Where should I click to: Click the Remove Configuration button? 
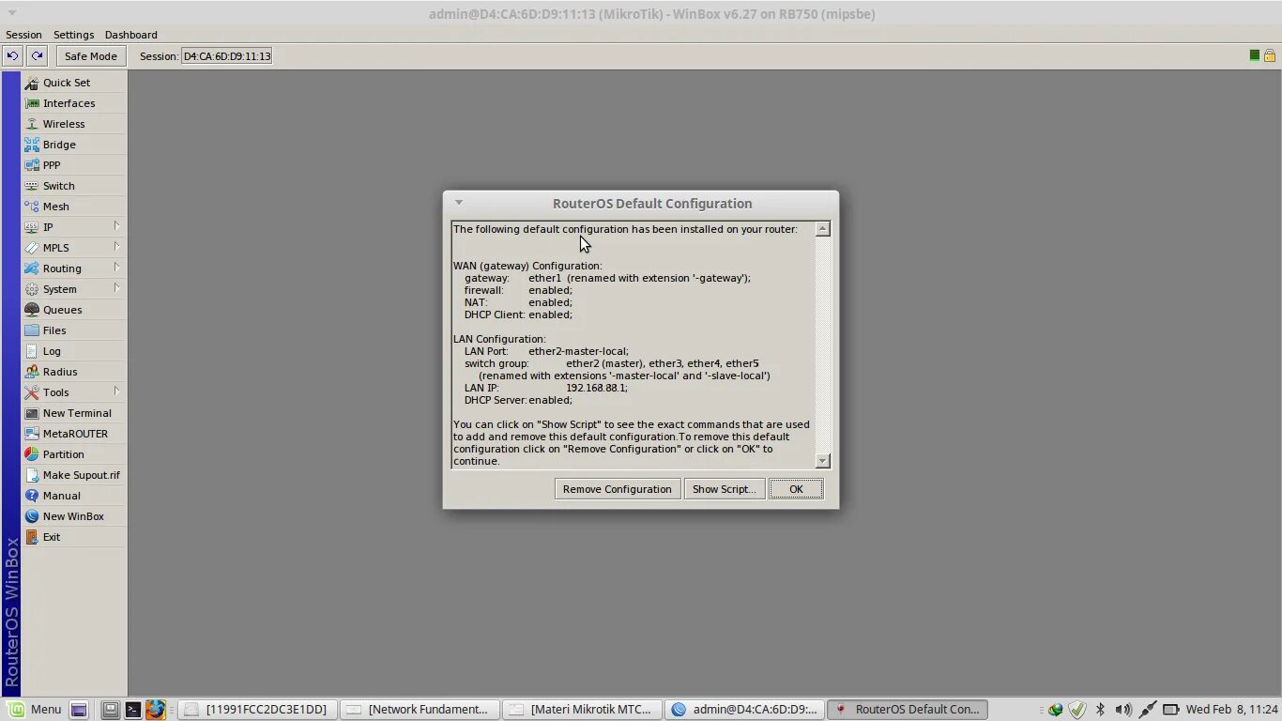[618, 489]
